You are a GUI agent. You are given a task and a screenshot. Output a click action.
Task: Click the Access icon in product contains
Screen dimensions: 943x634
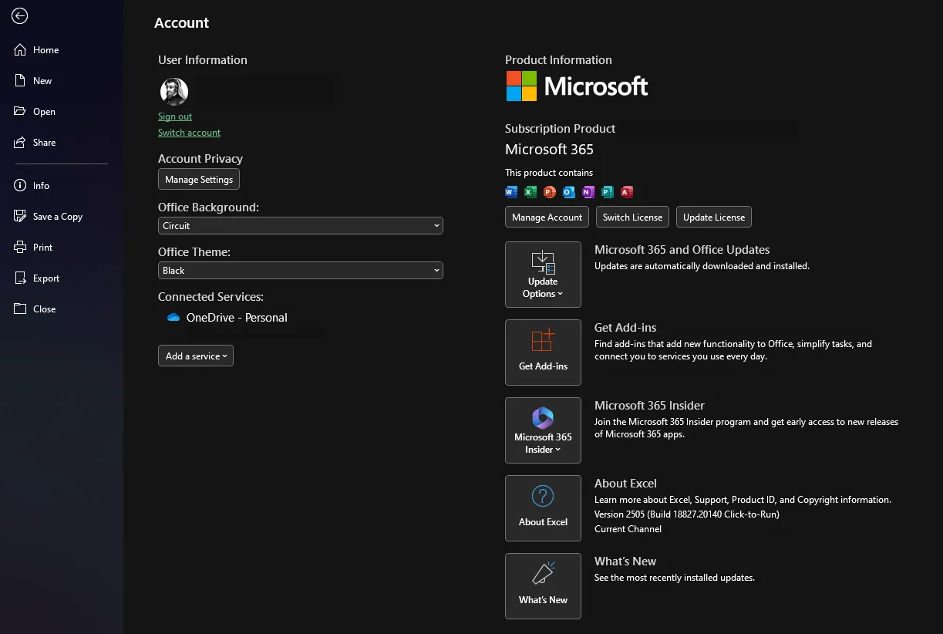tap(626, 192)
